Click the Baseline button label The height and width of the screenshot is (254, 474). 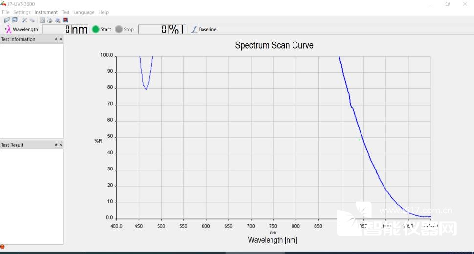click(207, 29)
